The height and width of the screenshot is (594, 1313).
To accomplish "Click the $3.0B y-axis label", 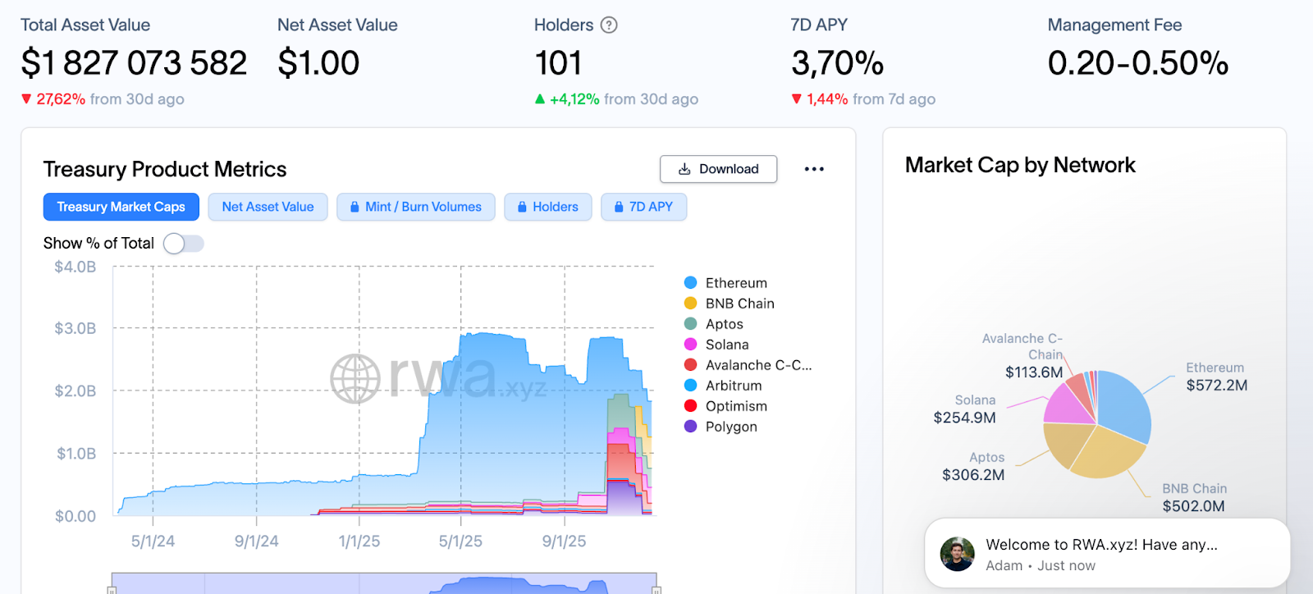I will point(75,328).
